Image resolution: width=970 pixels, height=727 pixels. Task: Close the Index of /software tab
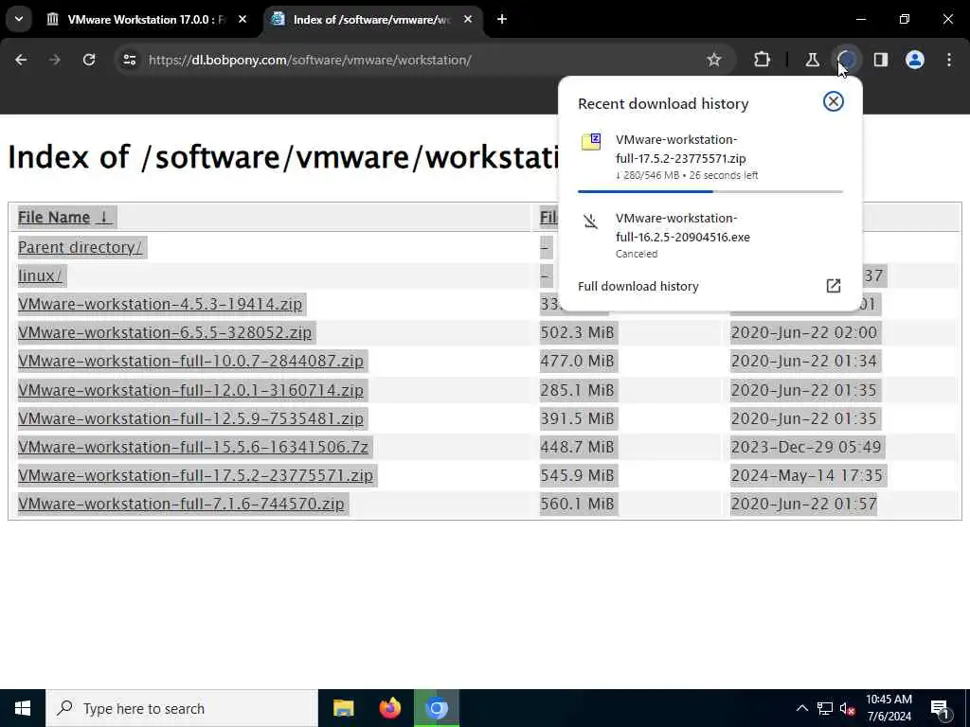pyautogui.click(x=468, y=20)
